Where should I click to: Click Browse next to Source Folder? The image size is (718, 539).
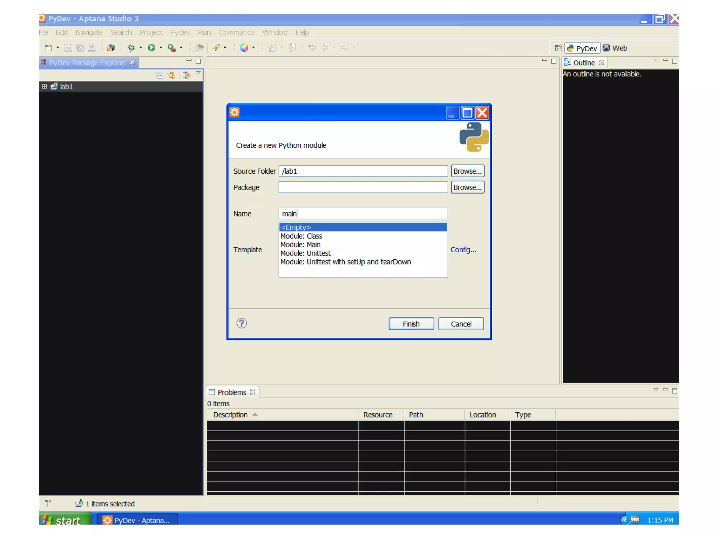point(467,171)
